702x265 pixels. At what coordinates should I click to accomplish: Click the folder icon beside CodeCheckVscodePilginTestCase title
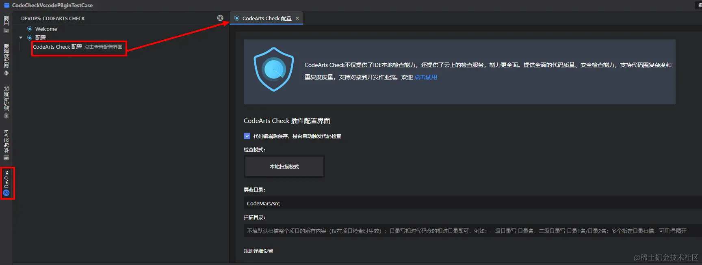[x=6, y=5]
